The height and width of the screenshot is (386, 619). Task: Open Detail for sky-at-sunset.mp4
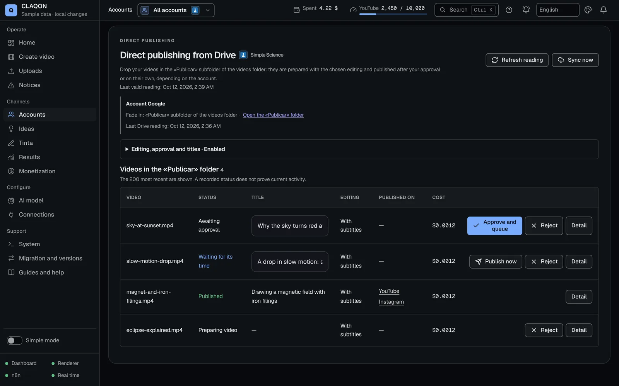click(579, 226)
